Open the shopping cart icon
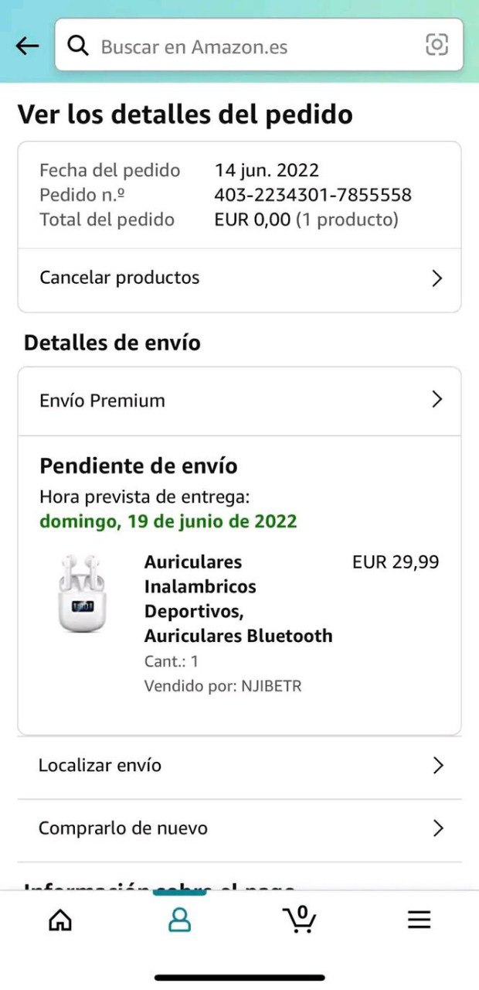479x990 pixels. click(x=300, y=919)
